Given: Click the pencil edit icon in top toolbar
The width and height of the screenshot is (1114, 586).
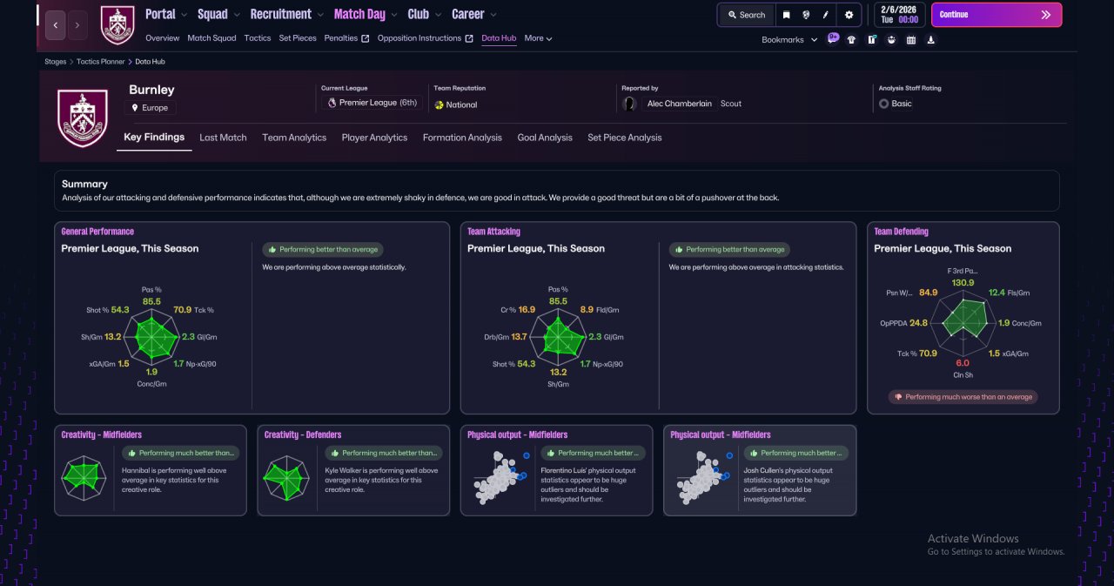Looking at the screenshot, I should pyautogui.click(x=825, y=15).
